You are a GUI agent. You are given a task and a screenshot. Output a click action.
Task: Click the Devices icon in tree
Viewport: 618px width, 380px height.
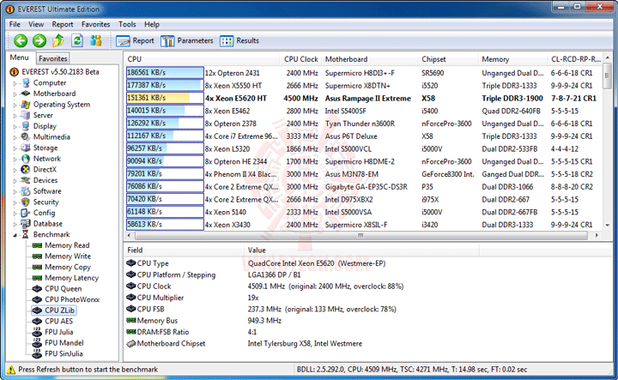(x=26, y=180)
